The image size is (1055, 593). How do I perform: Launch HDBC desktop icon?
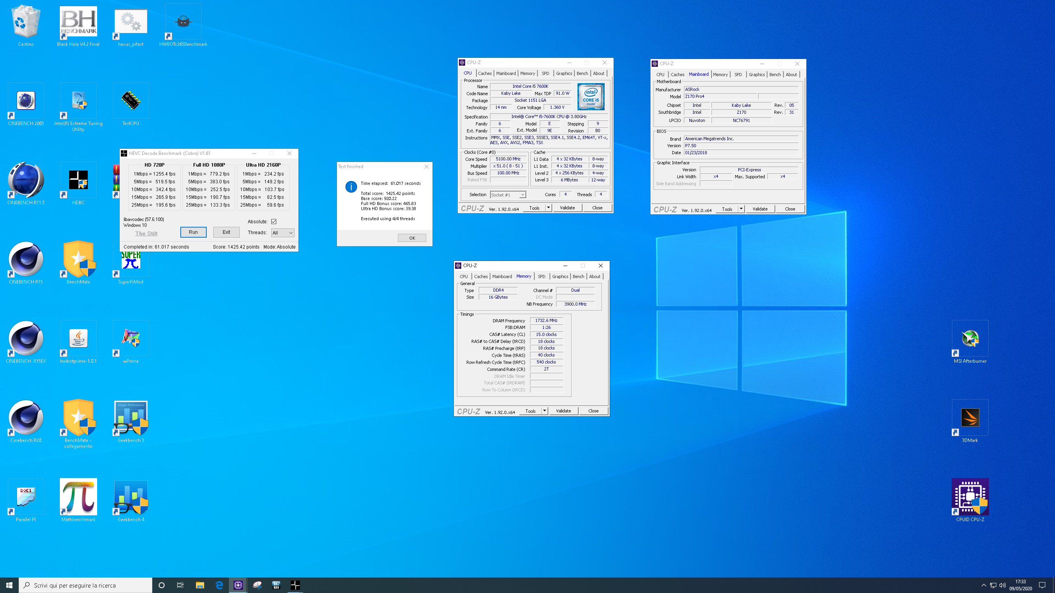(78, 184)
